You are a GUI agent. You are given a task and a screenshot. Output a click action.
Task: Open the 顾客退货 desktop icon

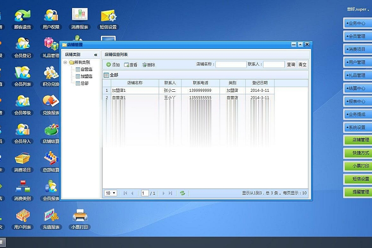(22, 17)
